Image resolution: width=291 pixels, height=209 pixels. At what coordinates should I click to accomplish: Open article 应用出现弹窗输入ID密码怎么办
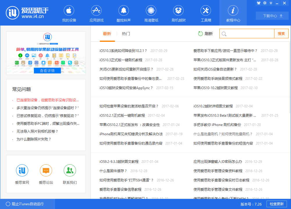click(x=218, y=161)
